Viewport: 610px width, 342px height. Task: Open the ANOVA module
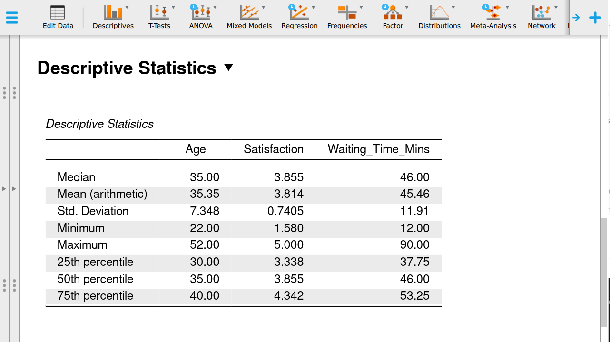tap(201, 18)
